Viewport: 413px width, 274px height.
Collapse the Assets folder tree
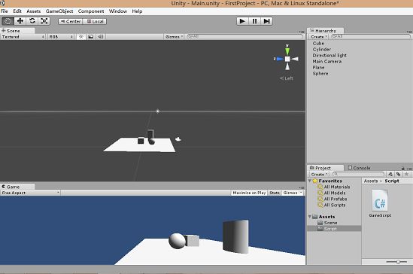[x=310, y=217]
